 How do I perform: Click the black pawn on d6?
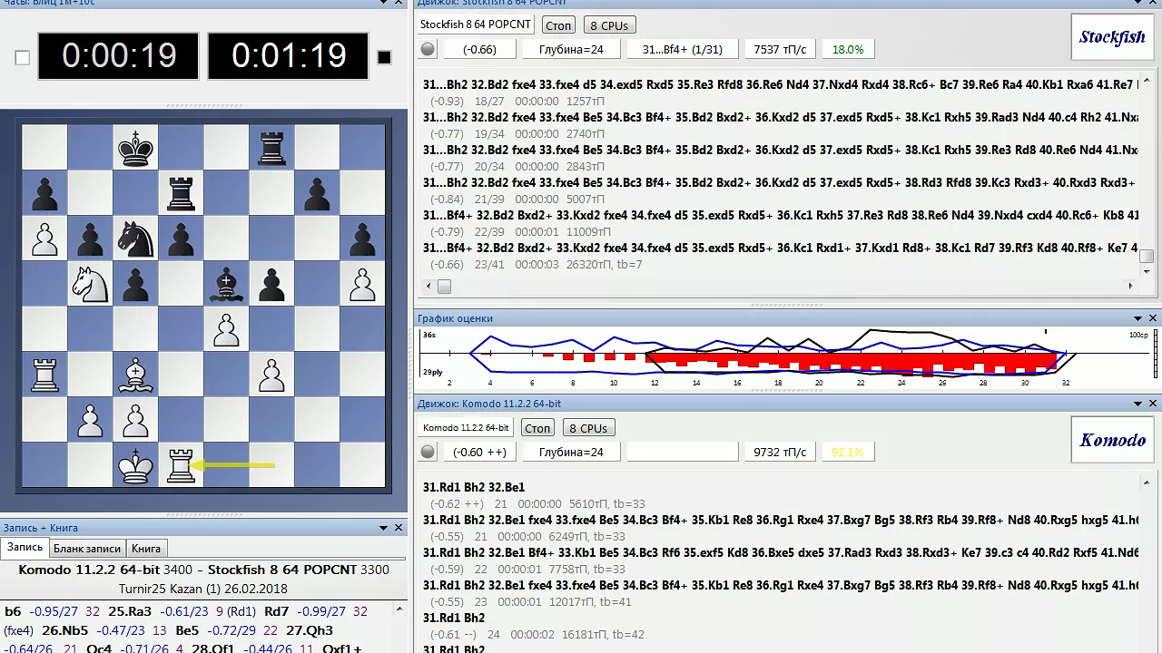pos(181,239)
